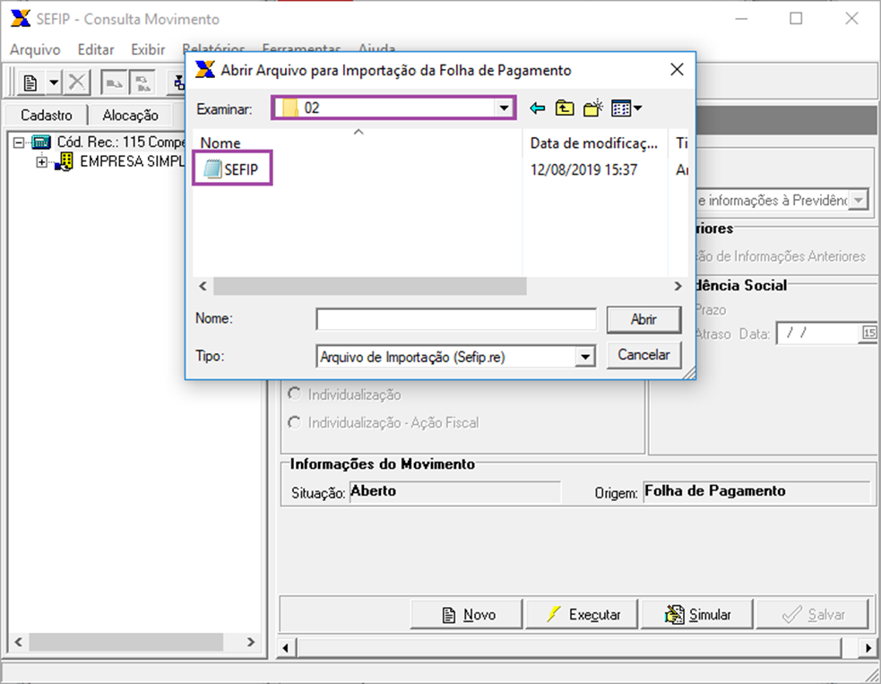This screenshot has height=684, width=881.
Task: Select the Cód. Rec. calculator icon
Action: pyautogui.click(x=41, y=142)
